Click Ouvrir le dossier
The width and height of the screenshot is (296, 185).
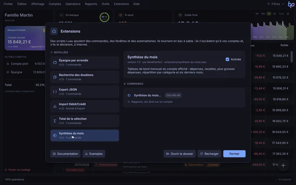point(180,154)
